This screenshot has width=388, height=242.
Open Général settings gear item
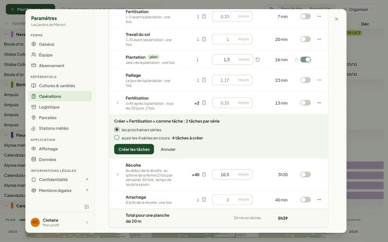60,44
